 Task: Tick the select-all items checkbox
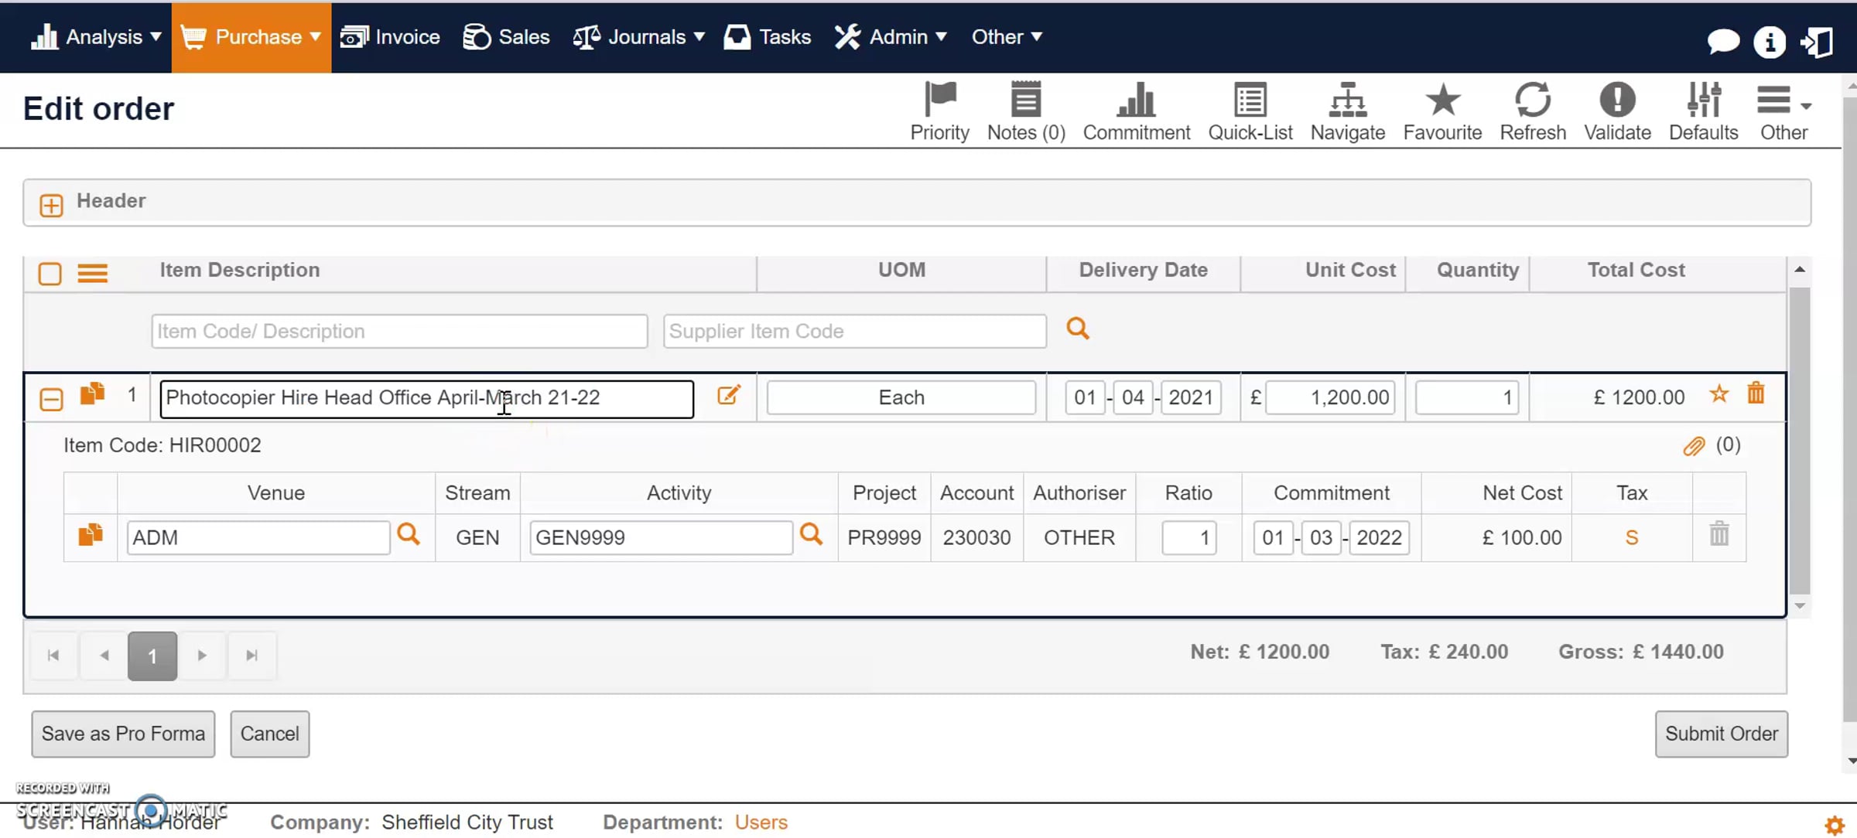click(x=50, y=273)
